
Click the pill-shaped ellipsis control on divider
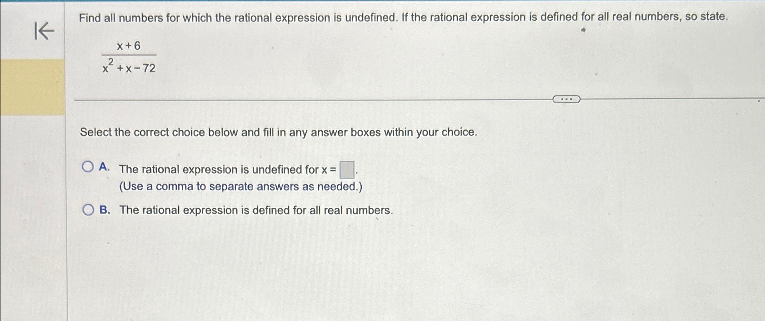567,99
